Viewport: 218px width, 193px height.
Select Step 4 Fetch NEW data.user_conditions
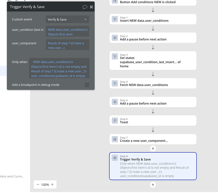(x=153, y=83)
